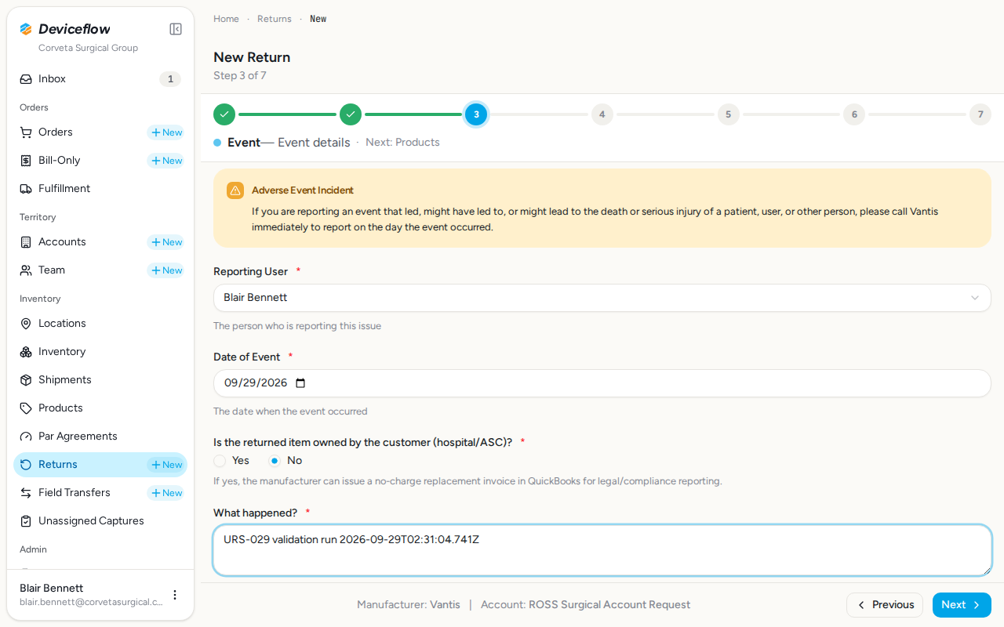Click the Previous button
Image resolution: width=1004 pixels, height=627 pixels.
pyautogui.click(x=885, y=605)
